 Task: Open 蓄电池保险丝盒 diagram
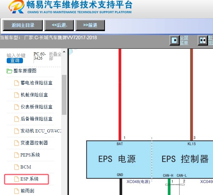click(36, 83)
